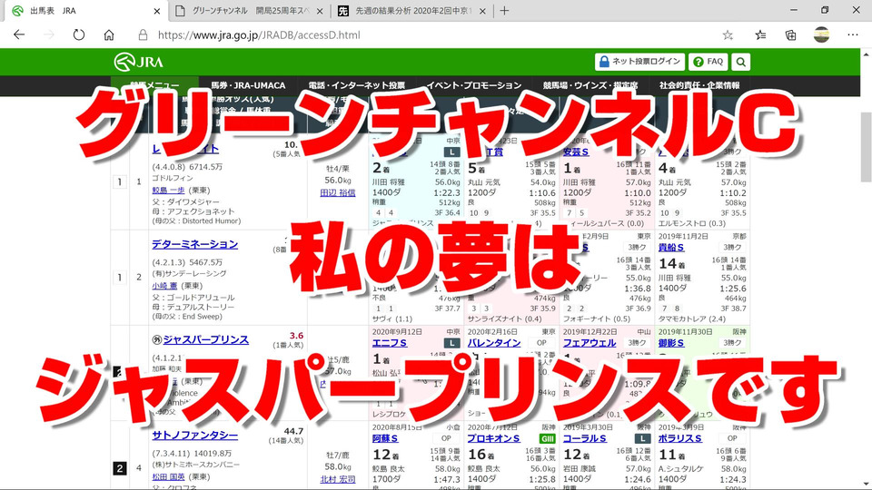
Task: Select odds value 44.7 for サトノファンタシー
Action: pyautogui.click(x=293, y=431)
